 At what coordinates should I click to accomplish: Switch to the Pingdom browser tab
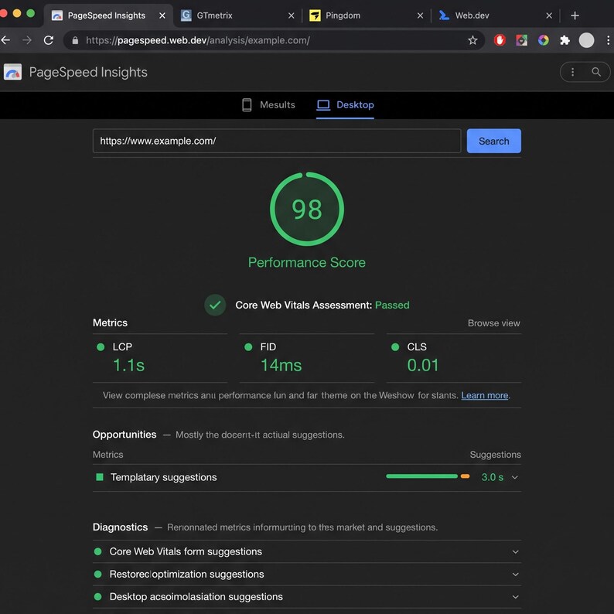tap(366, 15)
